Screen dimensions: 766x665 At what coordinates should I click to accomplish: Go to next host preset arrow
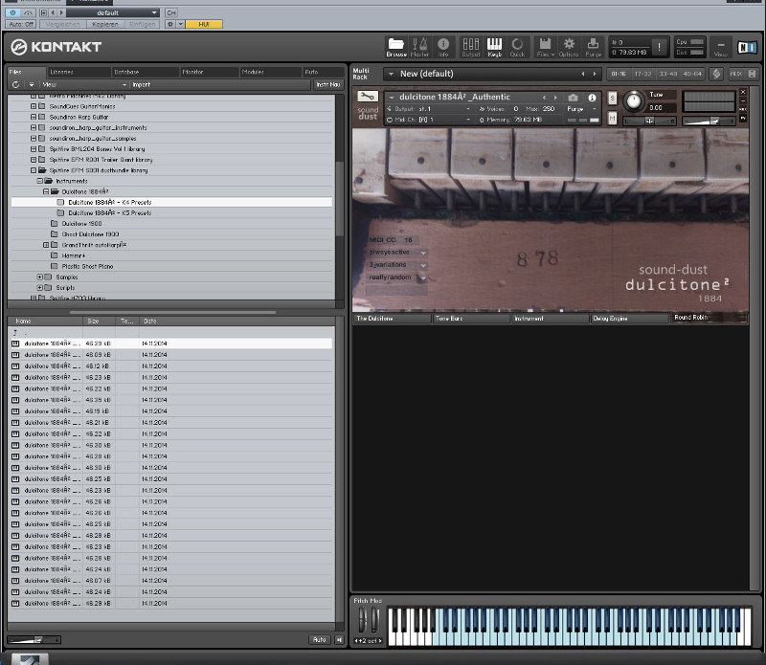(x=61, y=12)
